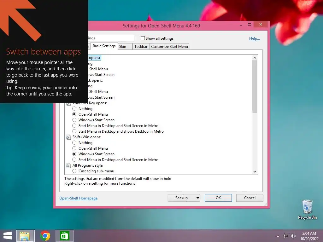Open the Open-Shell Homepage link
Image resolution: width=323 pixels, height=242 pixels.
[x=79, y=198]
